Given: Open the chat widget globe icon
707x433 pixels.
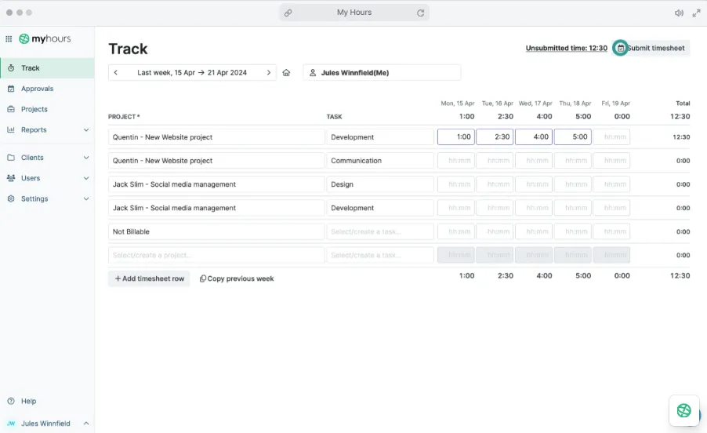Looking at the screenshot, I should (684, 410).
